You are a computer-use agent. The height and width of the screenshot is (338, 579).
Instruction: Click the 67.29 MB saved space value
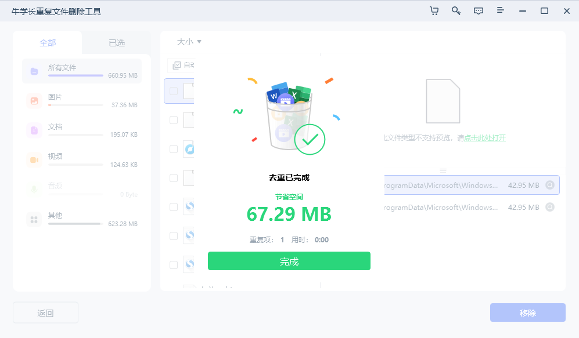[x=289, y=214]
